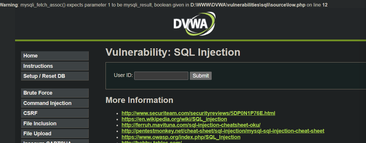Image resolution: width=366 pixels, height=143 pixels.
Task: Open the OWASP SQL_Injection link
Action: (x=181, y=137)
